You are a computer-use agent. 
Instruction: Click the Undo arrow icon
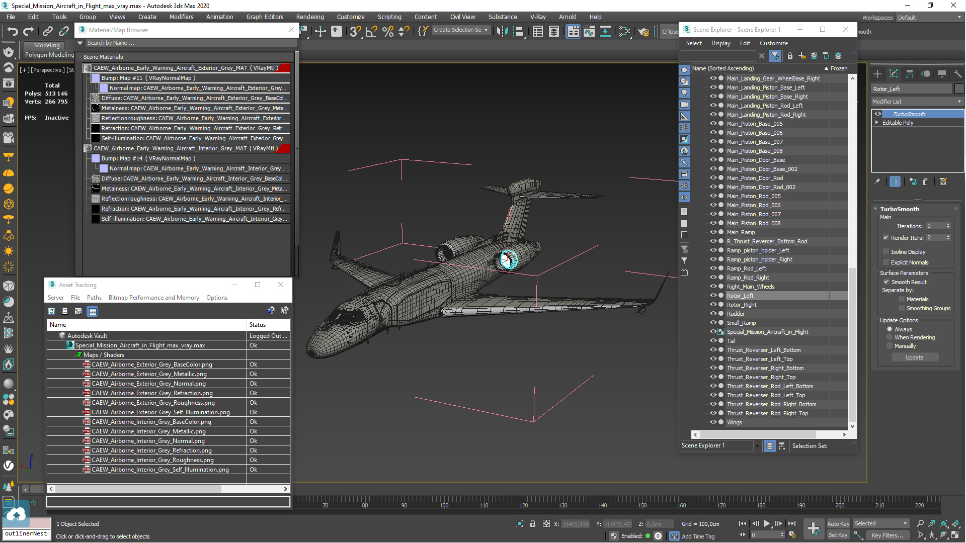12,32
